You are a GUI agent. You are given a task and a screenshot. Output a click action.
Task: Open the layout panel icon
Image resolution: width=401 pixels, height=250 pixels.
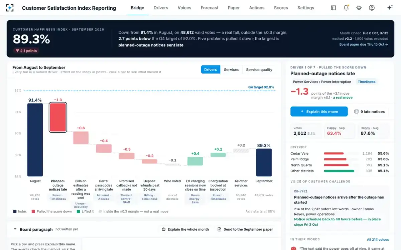click(x=333, y=8)
